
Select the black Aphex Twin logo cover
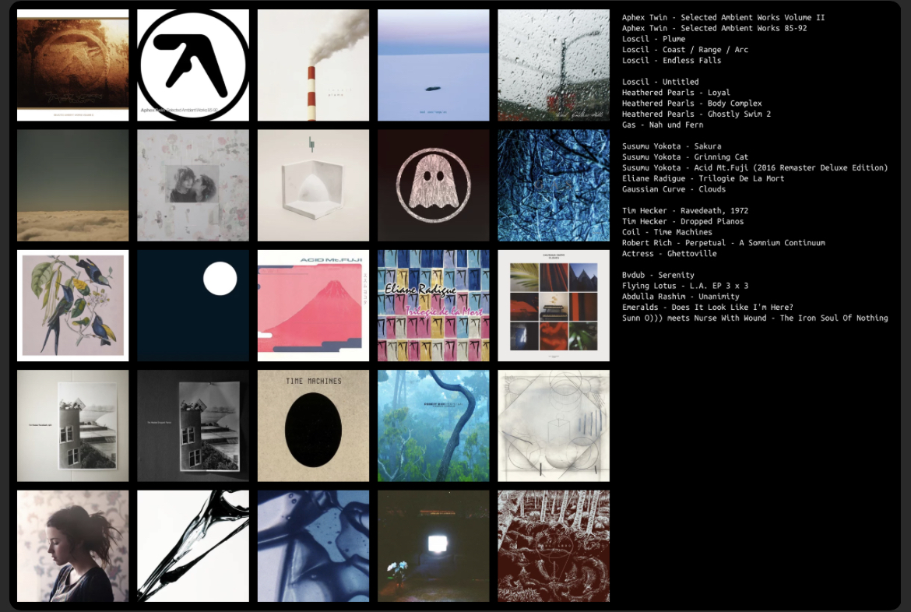(x=193, y=65)
